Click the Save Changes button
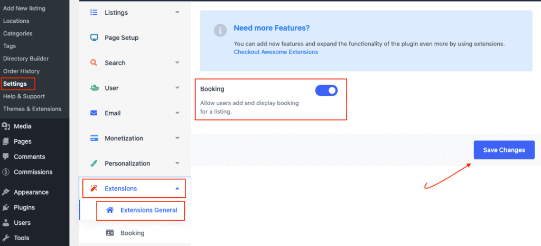 [x=504, y=150]
